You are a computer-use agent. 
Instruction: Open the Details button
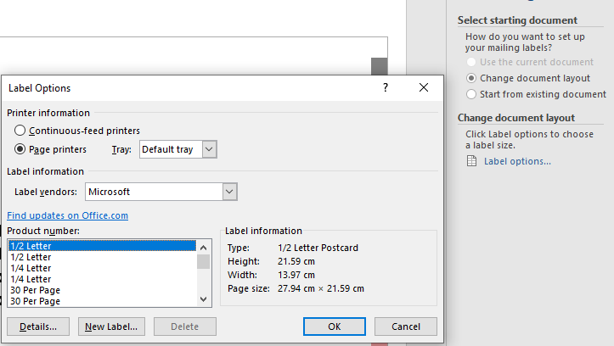[x=38, y=326]
